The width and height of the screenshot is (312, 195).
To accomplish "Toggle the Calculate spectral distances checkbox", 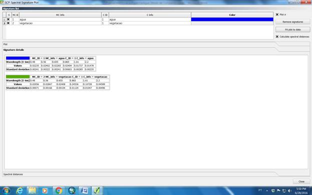I will tap(277, 36).
